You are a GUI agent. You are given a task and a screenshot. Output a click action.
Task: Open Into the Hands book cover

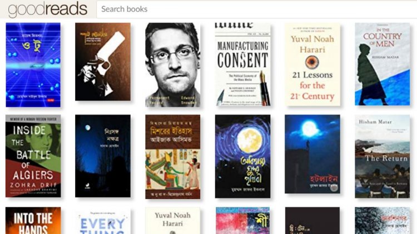point(33,221)
